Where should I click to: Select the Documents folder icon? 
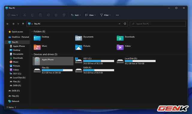pos(79,38)
